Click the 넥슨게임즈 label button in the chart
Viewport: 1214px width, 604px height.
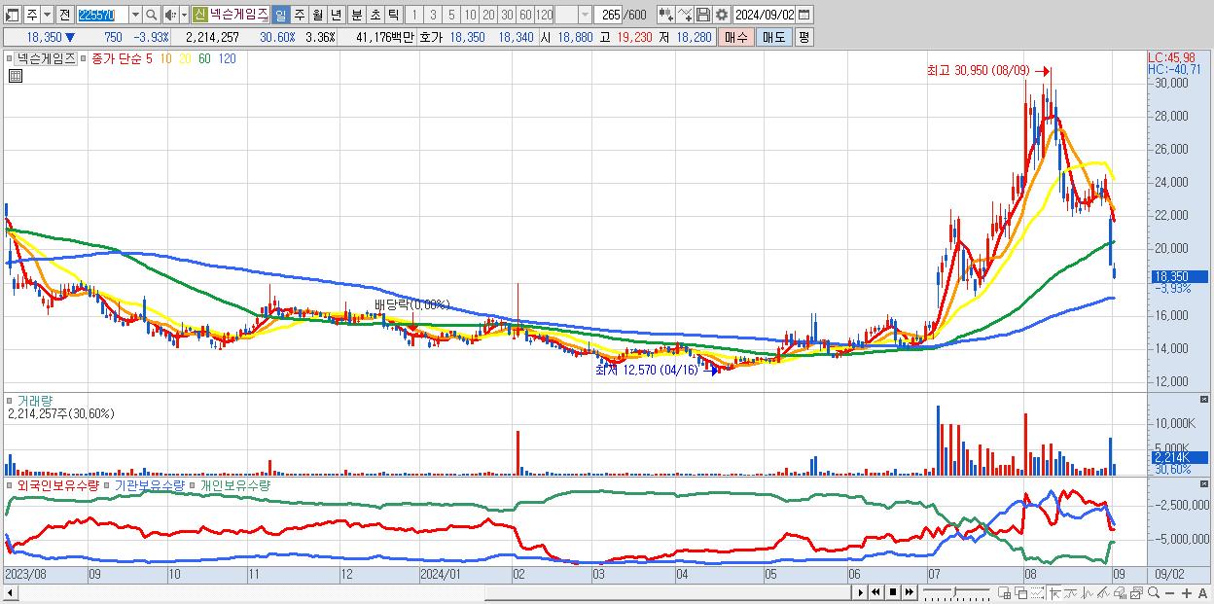(x=46, y=58)
